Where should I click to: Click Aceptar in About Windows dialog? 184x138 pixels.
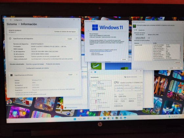point(124,59)
